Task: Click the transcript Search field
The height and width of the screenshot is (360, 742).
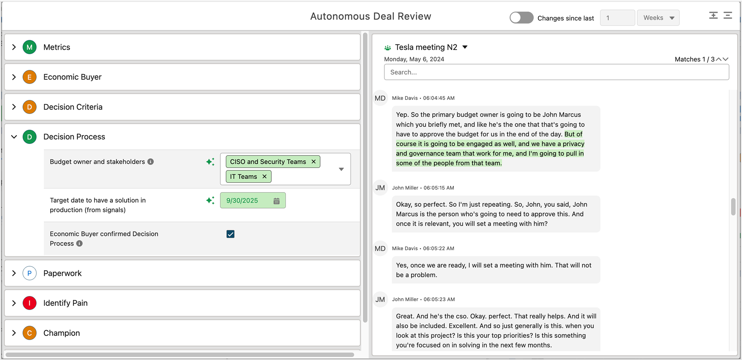Action: [x=556, y=72]
